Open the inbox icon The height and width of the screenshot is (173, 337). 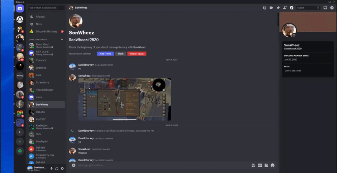325,8
